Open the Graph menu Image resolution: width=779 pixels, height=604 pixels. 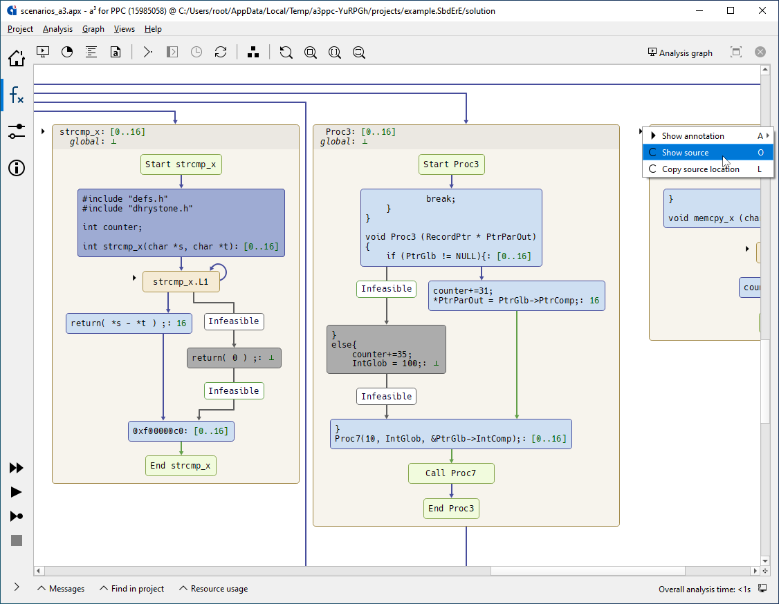click(93, 29)
